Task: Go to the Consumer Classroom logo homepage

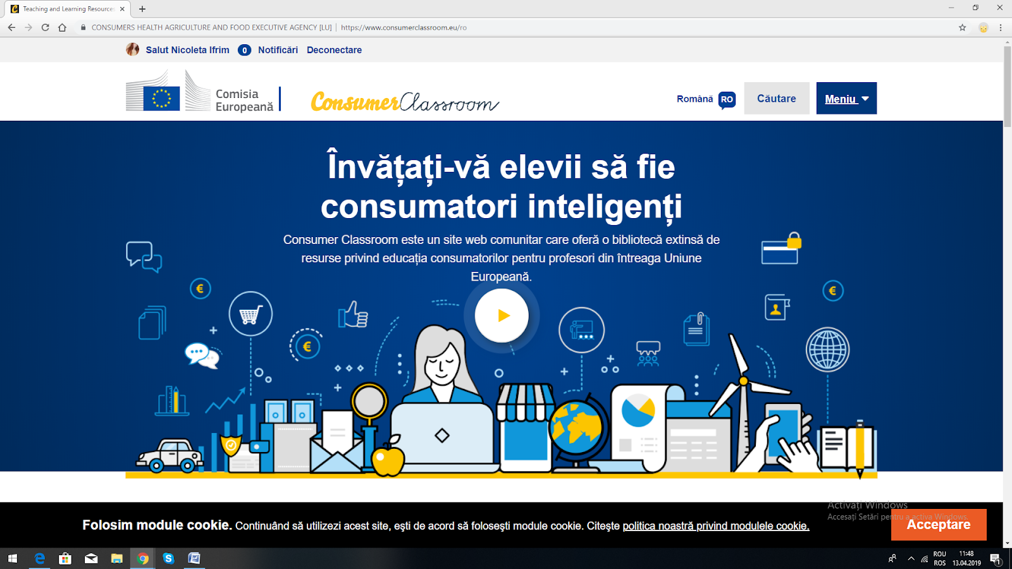Action: pyautogui.click(x=405, y=101)
